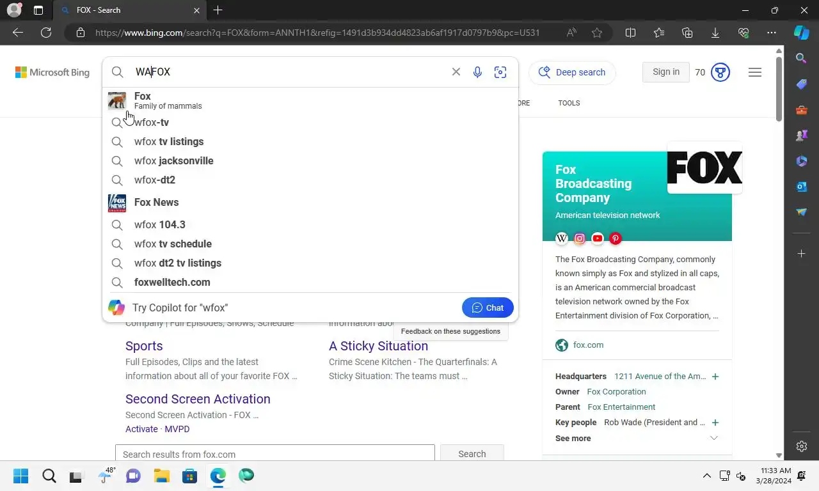Open browser Favorites list
This screenshot has width=819, height=491.
pos(659,33)
